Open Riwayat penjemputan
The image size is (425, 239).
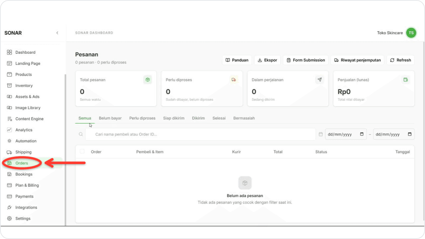click(x=357, y=60)
